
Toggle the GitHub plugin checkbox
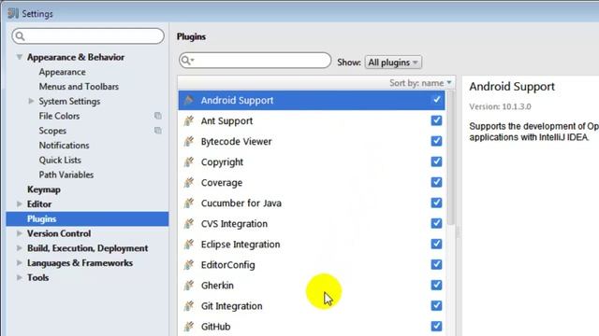(436, 326)
